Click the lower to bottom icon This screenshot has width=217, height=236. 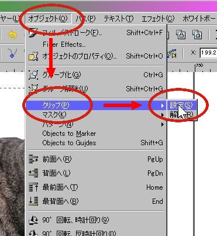coord(33,201)
